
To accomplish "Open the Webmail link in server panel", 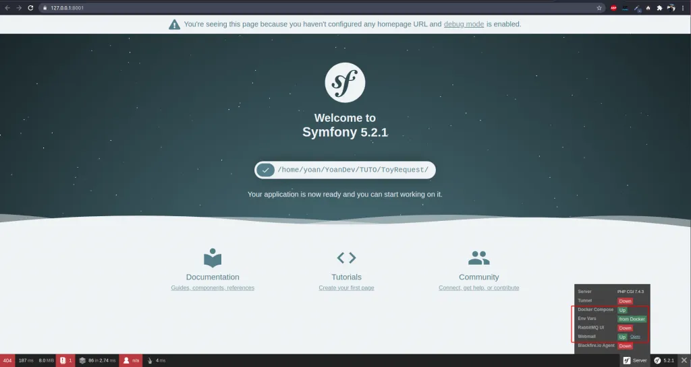I will tap(635, 337).
